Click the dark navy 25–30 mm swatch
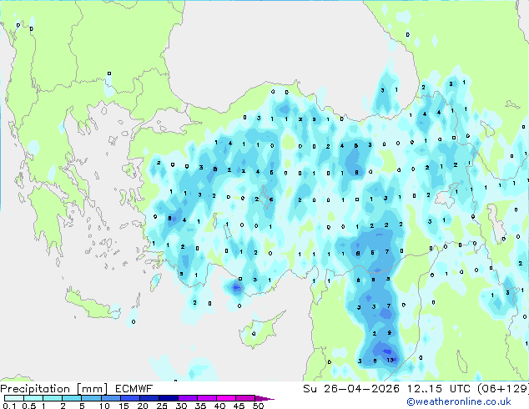Image resolution: width=529 pixels, height=409 pixels. click(168, 398)
